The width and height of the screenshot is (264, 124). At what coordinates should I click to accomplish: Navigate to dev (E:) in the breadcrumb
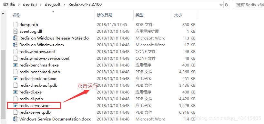pyautogui.click(x=30, y=4)
